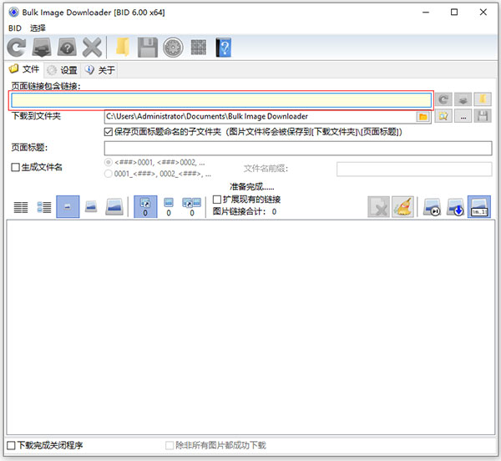501x461 pixels.
Task: Open the blue help book icon
Action: click(x=223, y=48)
